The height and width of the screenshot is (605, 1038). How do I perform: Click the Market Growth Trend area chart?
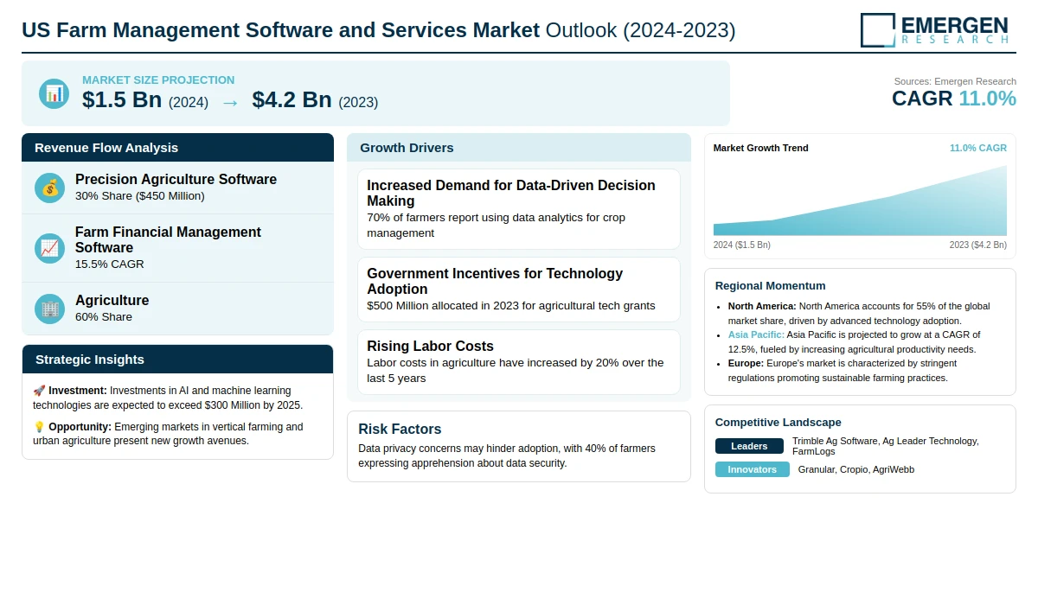point(860,203)
